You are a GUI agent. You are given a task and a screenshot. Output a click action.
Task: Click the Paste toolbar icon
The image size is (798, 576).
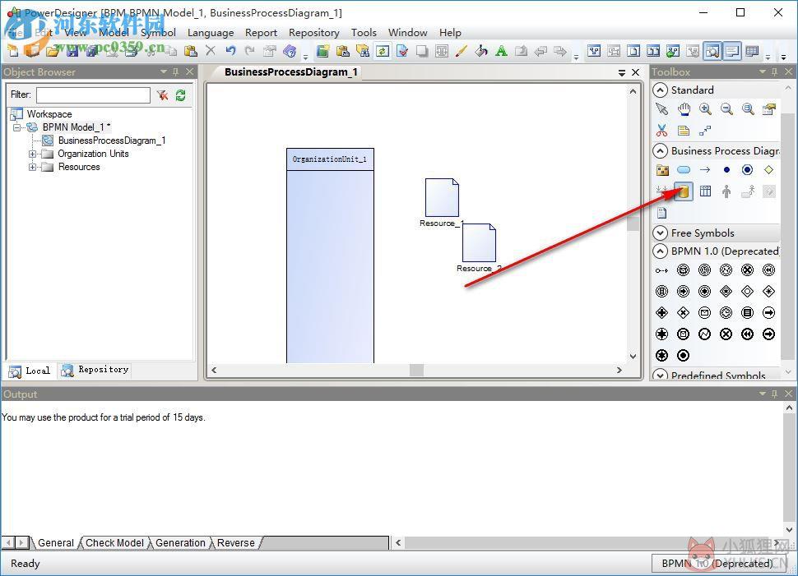[x=191, y=50]
